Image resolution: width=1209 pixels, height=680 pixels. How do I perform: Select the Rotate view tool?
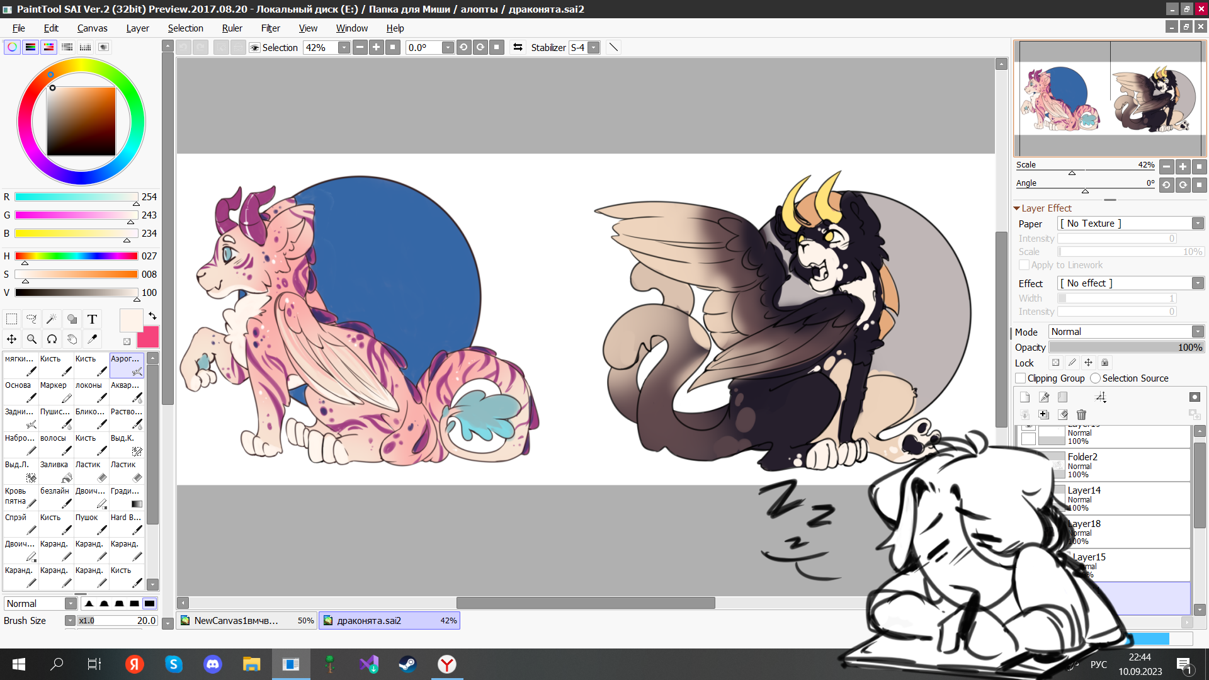click(x=52, y=339)
